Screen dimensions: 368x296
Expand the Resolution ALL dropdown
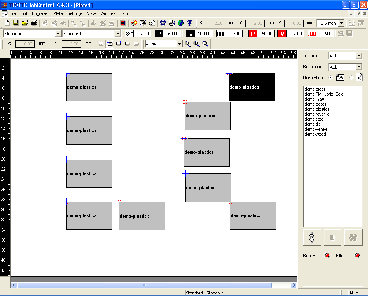pos(359,67)
